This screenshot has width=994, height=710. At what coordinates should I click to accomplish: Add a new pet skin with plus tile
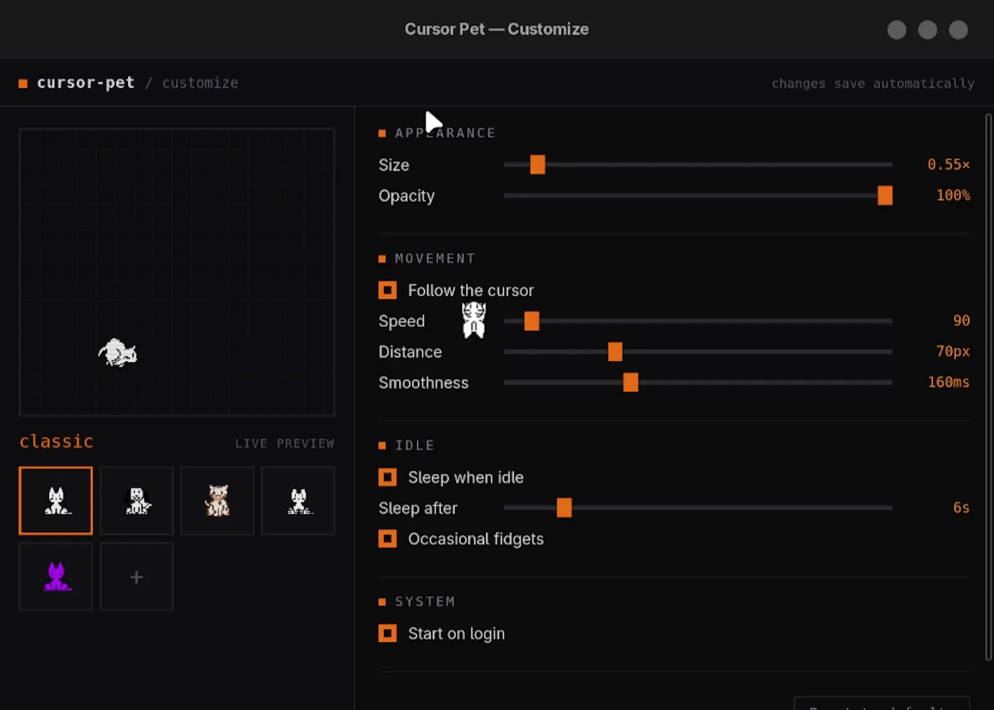[x=137, y=576]
